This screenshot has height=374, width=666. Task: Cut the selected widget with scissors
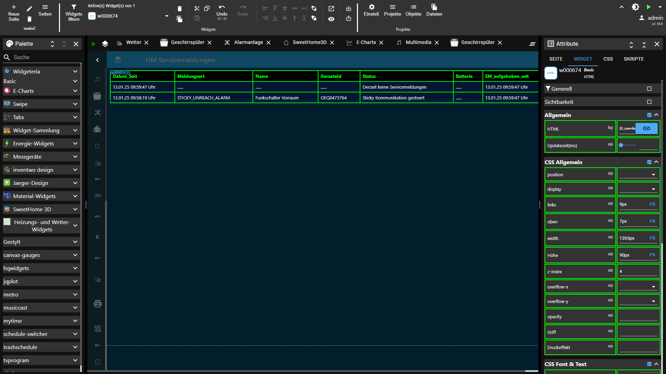pyautogui.click(x=197, y=8)
